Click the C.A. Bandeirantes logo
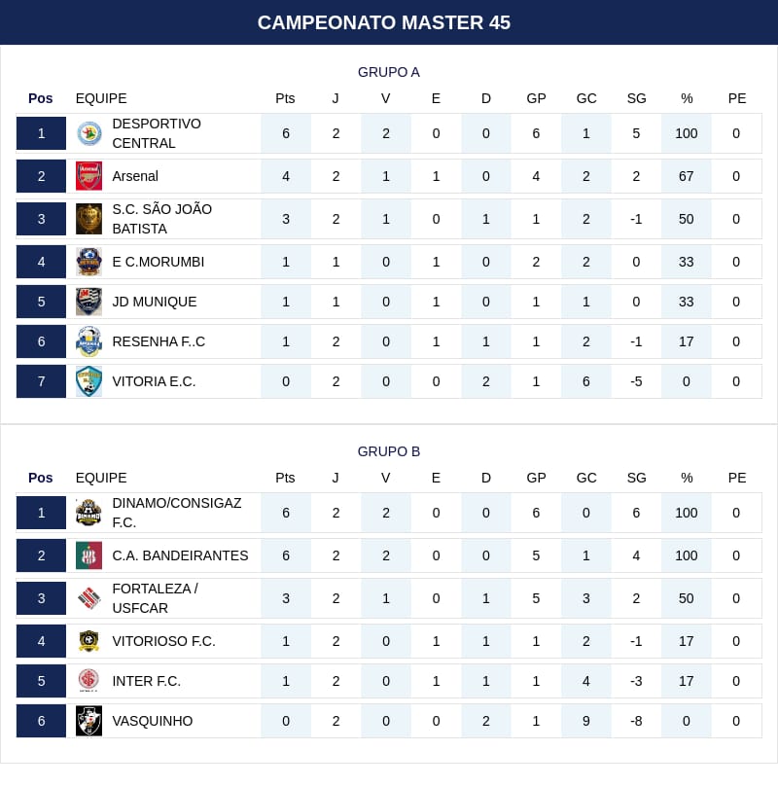The image size is (778, 787). [x=88, y=555]
